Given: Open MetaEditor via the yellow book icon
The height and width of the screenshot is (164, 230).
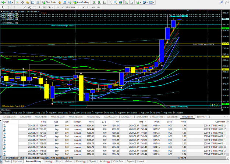Looking at the screenshot, I should pyautogui.click(x=60, y=2).
